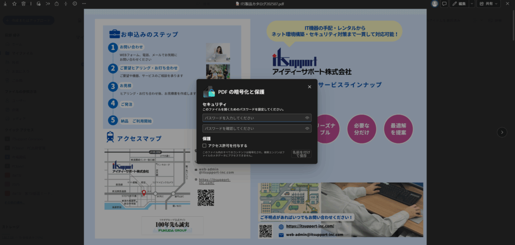
Task: Click the download icon in the top toolbar
Action: [5, 4]
